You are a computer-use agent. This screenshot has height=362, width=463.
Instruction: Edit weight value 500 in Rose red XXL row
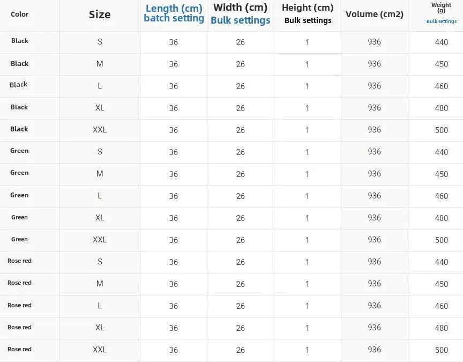click(x=442, y=350)
